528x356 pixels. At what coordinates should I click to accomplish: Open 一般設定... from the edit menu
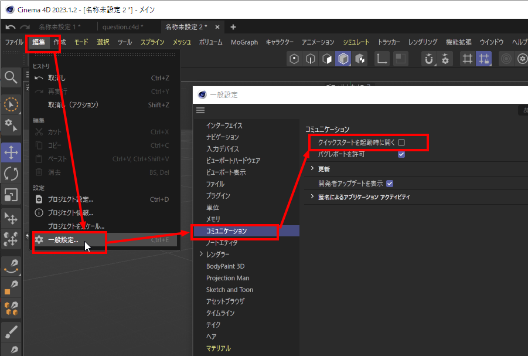point(105,240)
